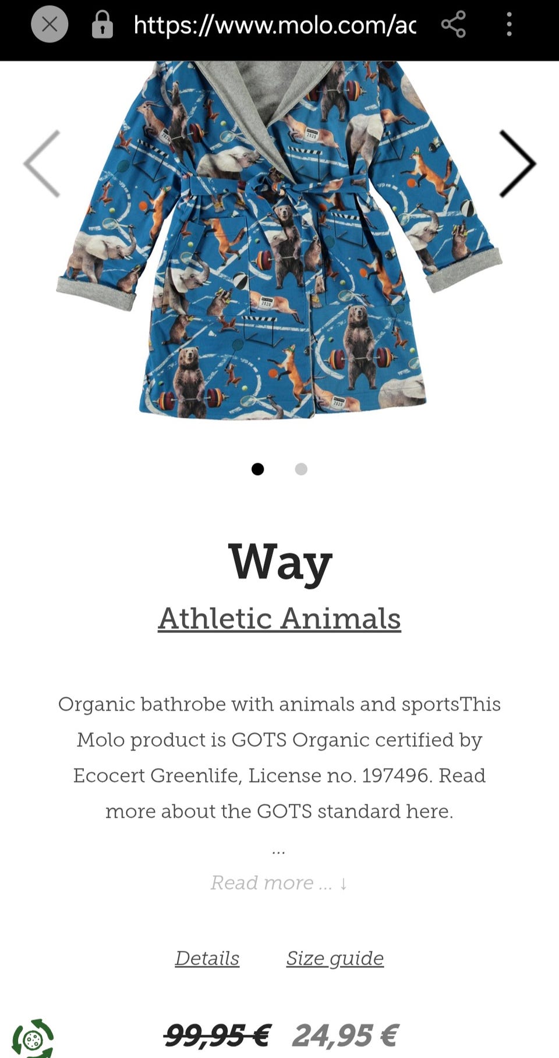The height and width of the screenshot is (1058, 559).
Task: Select the second carousel dot indicator
Action: point(301,469)
